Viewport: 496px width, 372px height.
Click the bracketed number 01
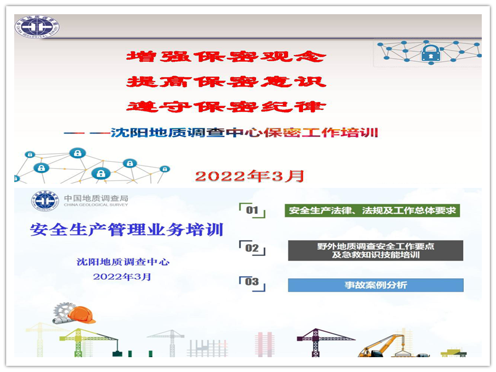pos(252,210)
